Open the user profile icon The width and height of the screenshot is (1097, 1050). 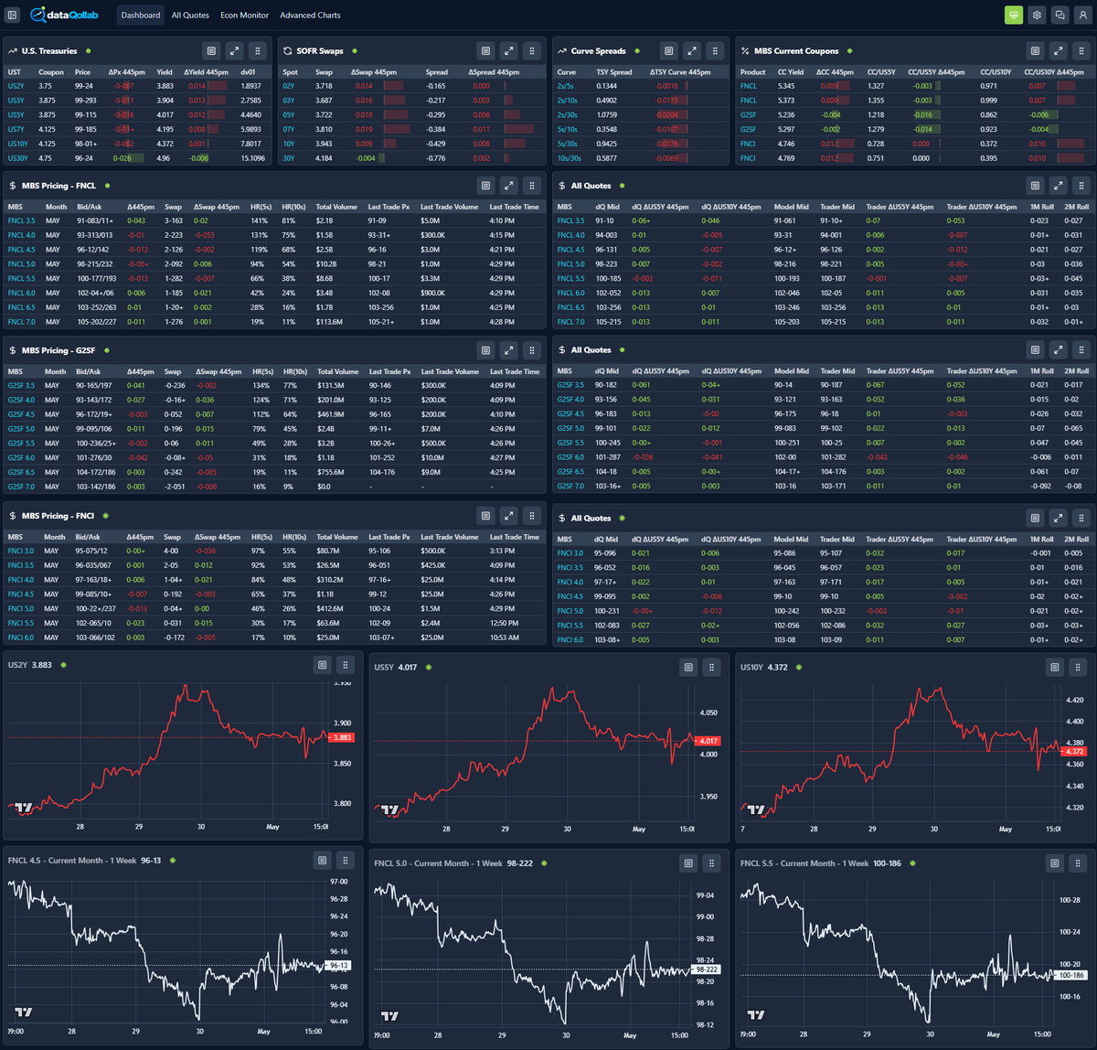(x=1082, y=15)
